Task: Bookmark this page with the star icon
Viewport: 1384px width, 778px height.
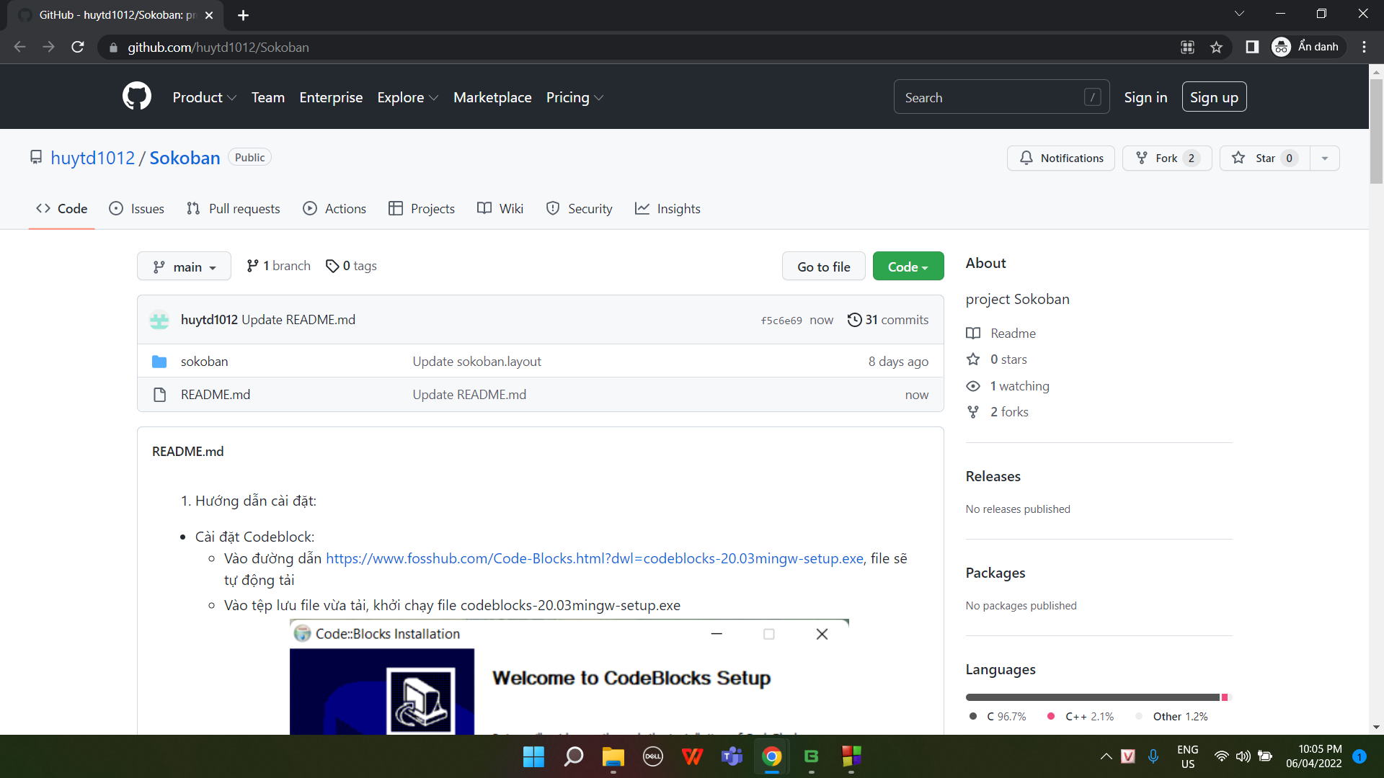Action: pos(1217,47)
